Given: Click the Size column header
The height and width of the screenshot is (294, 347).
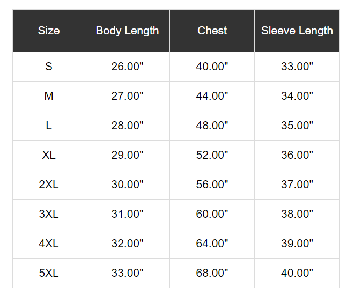Looking at the screenshot, I should [49, 31].
